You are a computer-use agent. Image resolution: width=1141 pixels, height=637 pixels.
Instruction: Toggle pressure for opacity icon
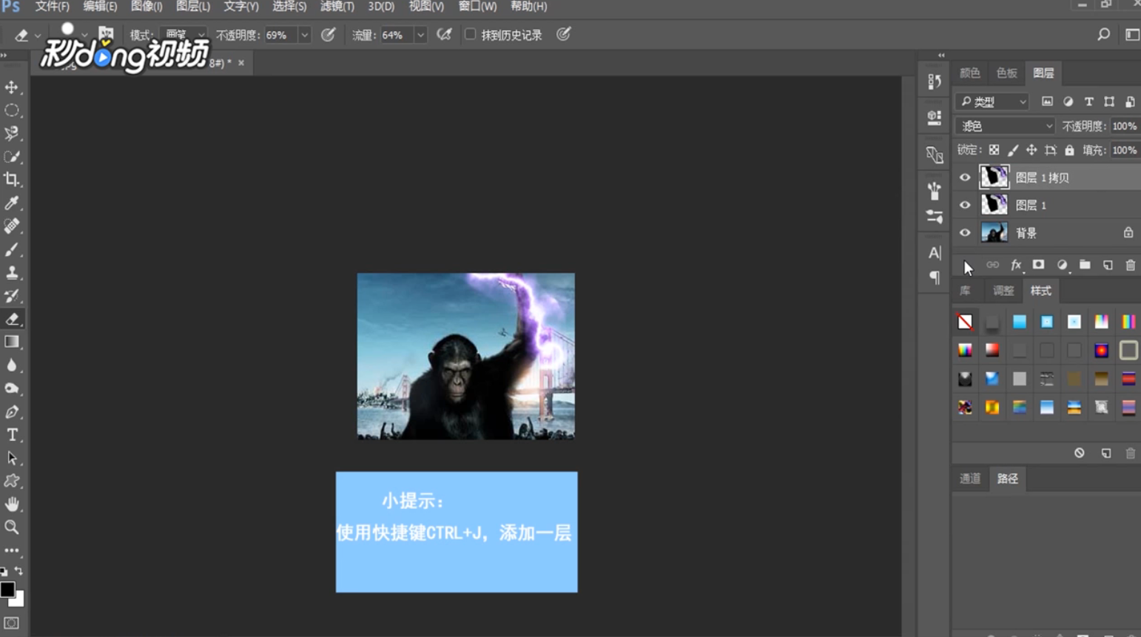(x=329, y=34)
